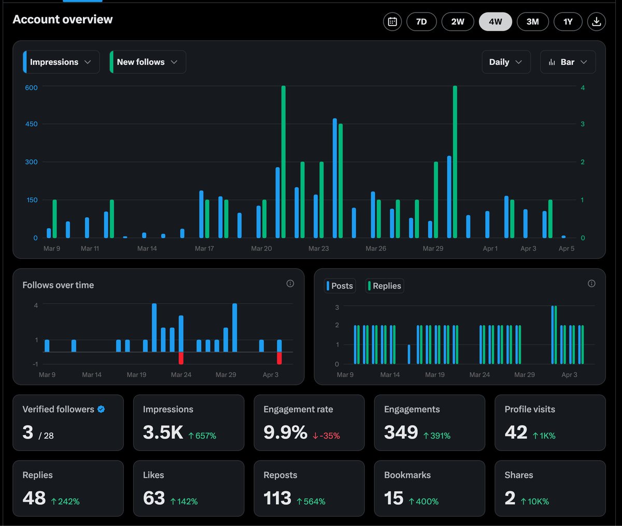622x526 pixels.
Task: Switch to the 3M time range
Action: click(x=533, y=22)
